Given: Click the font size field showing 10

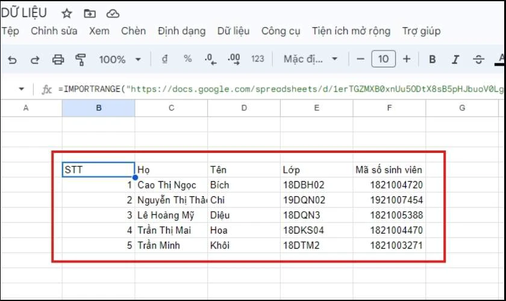Looking at the screenshot, I should [383, 59].
